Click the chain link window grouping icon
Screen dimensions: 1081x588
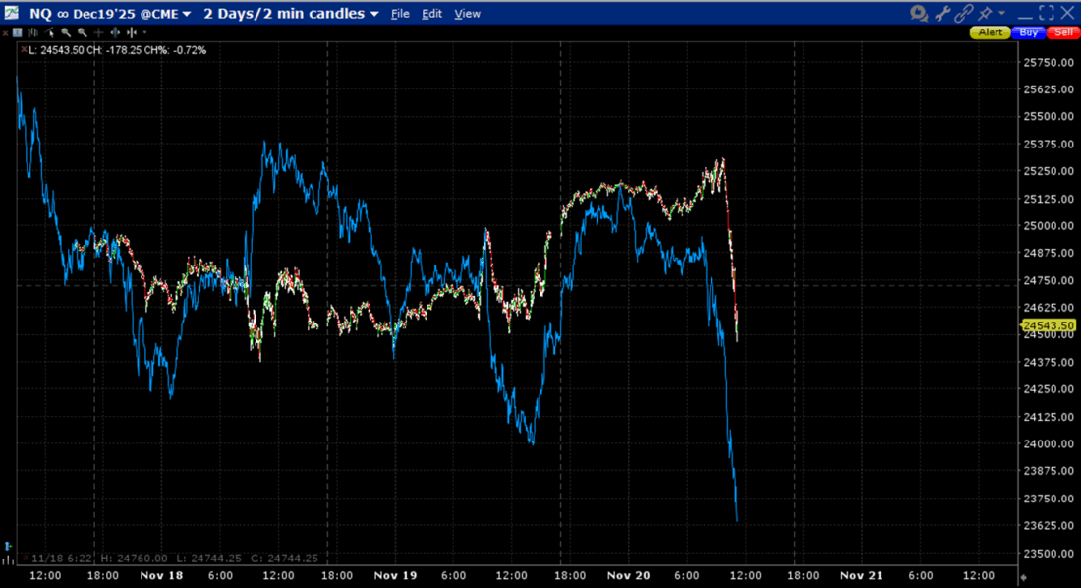(963, 13)
